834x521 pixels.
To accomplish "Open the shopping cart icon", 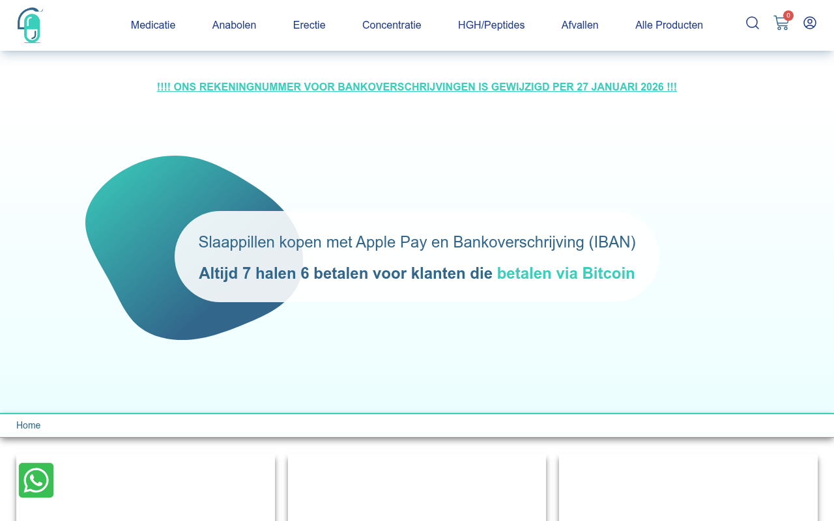I will [781, 23].
